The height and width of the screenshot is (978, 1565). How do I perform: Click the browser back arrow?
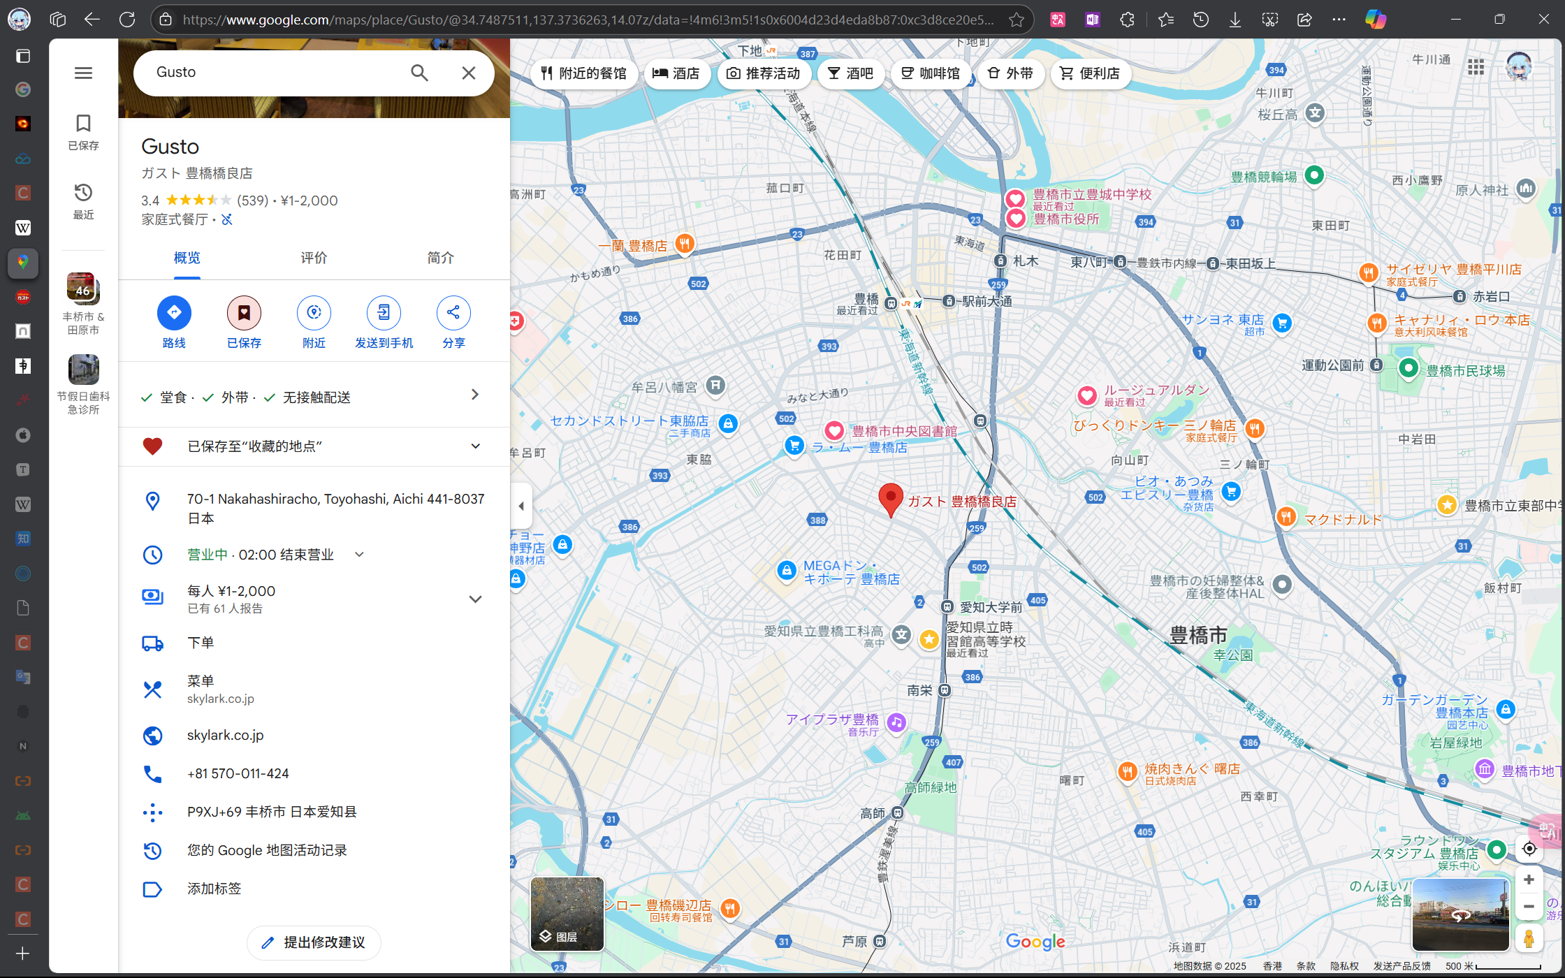coord(92,20)
